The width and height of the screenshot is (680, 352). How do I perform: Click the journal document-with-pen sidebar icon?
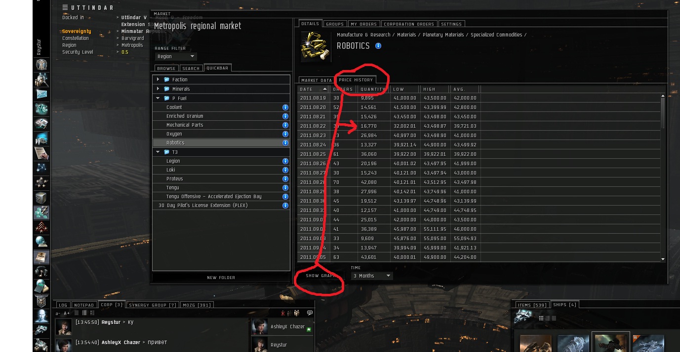pyautogui.click(x=41, y=153)
